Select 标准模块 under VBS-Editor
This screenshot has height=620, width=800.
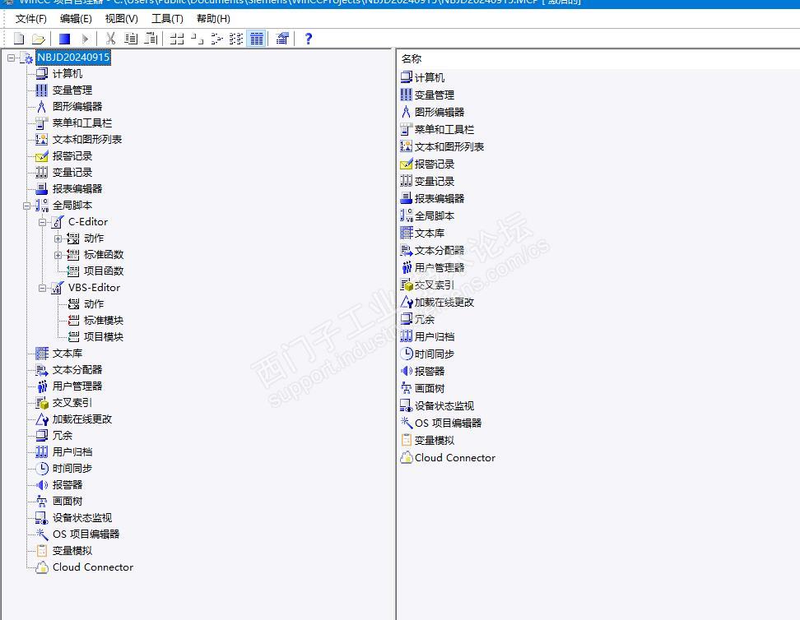click(x=104, y=320)
